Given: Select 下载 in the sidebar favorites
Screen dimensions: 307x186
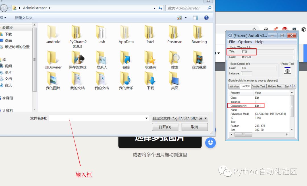Looking at the screenshot, I should [8, 34].
